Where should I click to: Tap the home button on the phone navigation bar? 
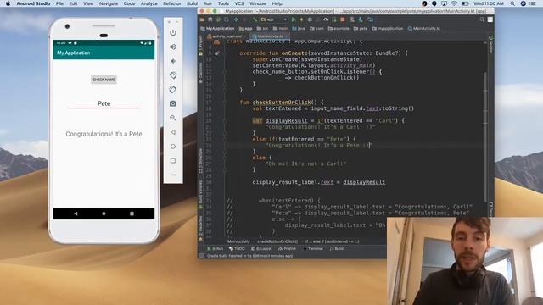[x=104, y=213]
